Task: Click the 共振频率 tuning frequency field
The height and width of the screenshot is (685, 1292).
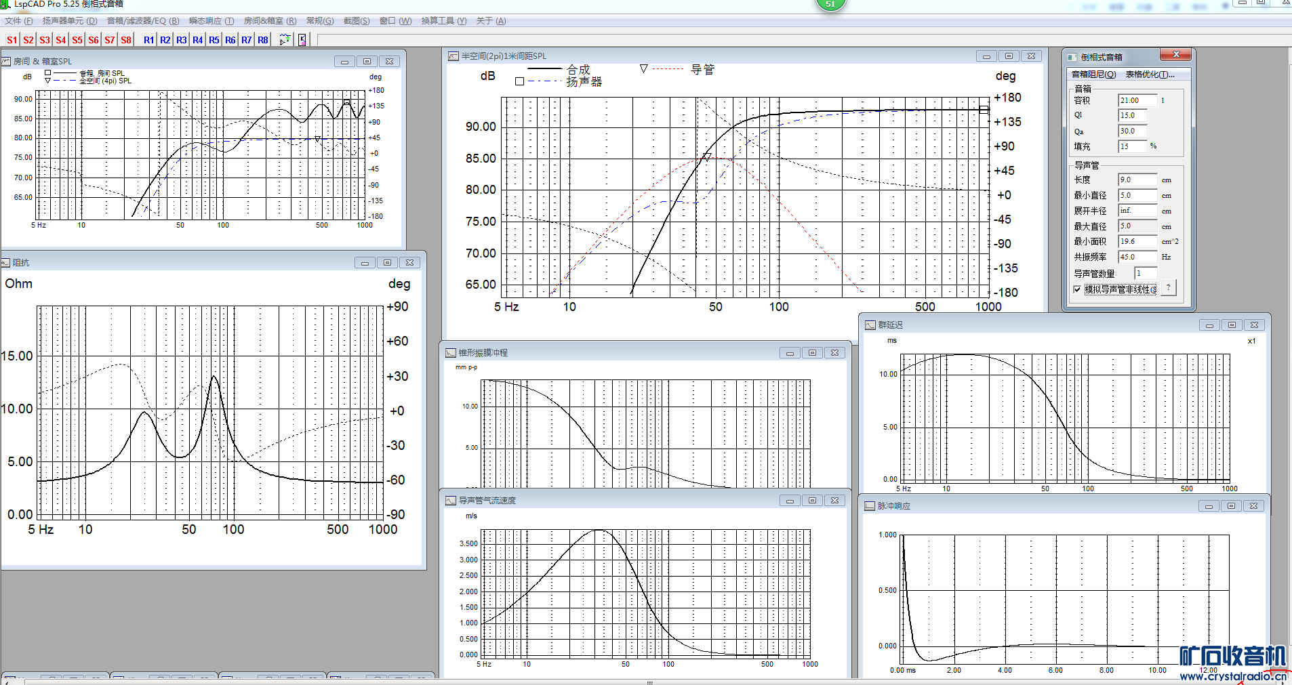Action: (x=1137, y=257)
